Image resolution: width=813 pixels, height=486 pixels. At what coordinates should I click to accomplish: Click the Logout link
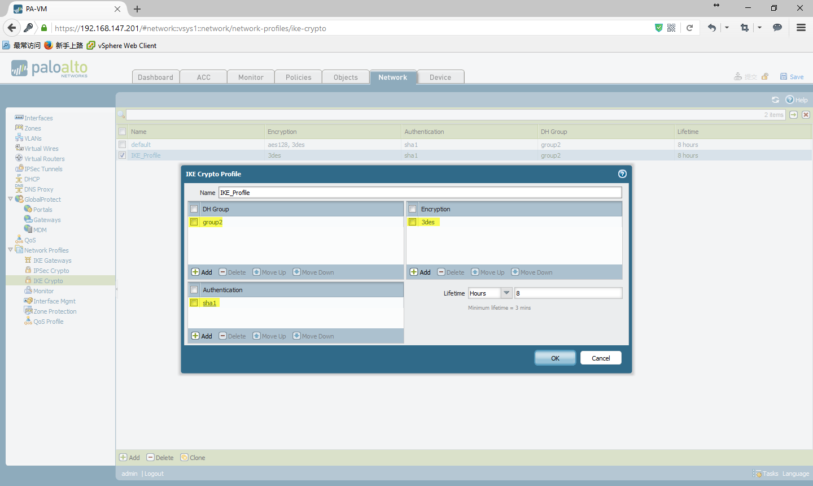[x=154, y=474]
